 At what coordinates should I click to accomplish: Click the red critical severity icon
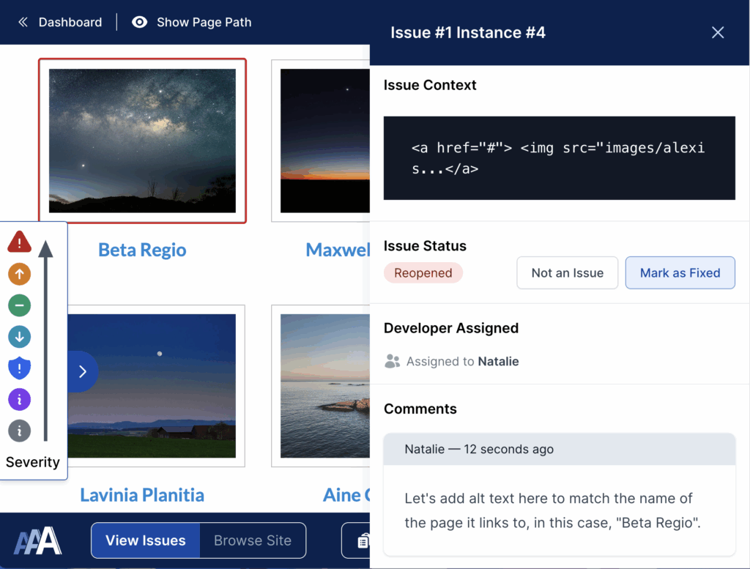coord(20,242)
